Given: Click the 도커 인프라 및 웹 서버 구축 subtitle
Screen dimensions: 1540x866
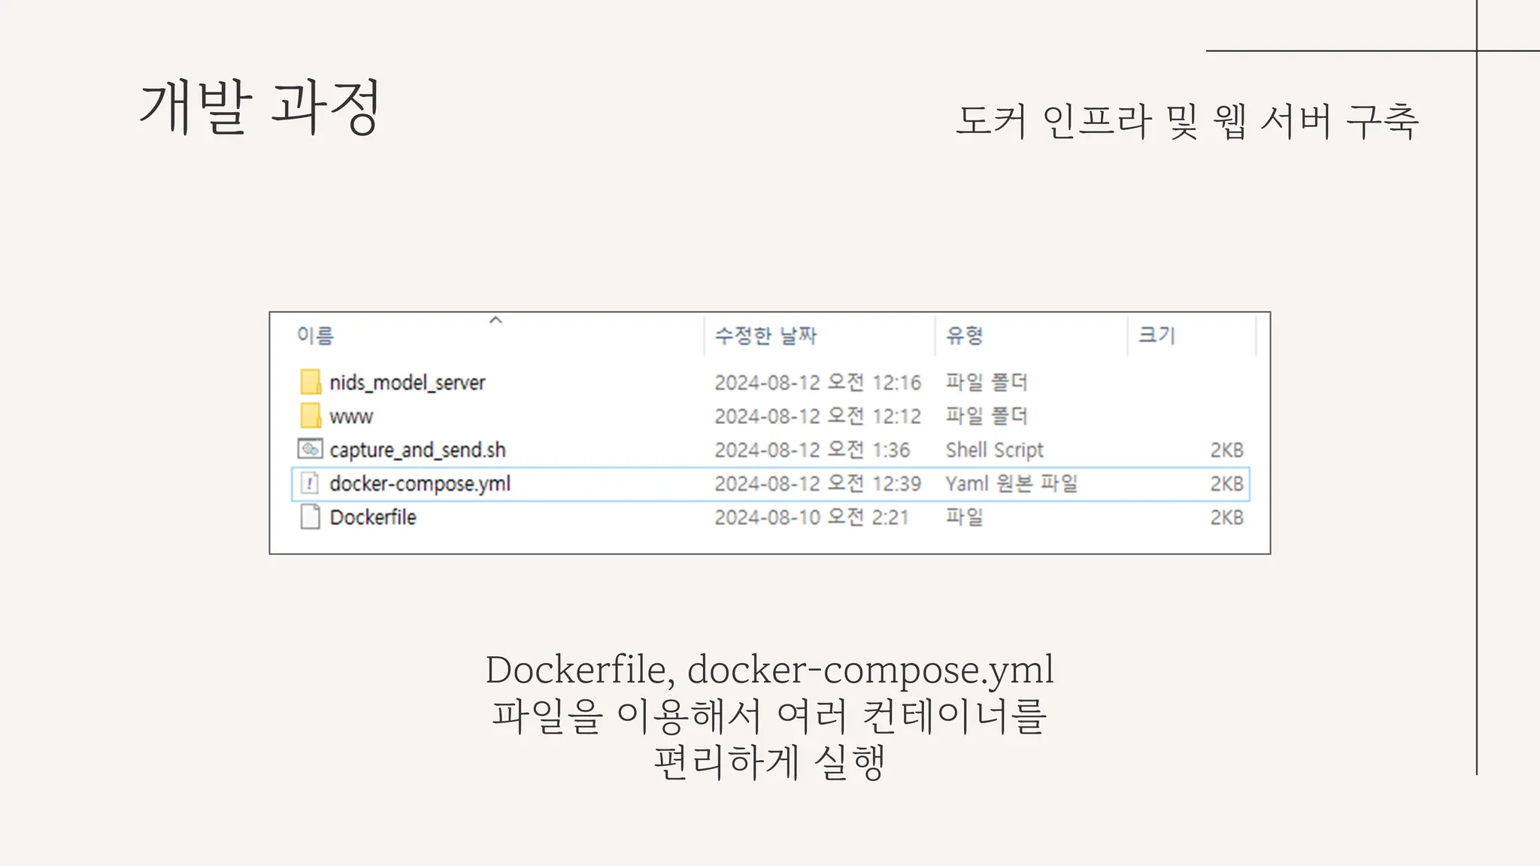Looking at the screenshot, I should 1187,121.
